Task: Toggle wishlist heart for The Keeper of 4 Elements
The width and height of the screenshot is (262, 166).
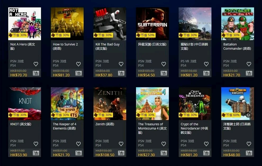Action: [78, 144]
